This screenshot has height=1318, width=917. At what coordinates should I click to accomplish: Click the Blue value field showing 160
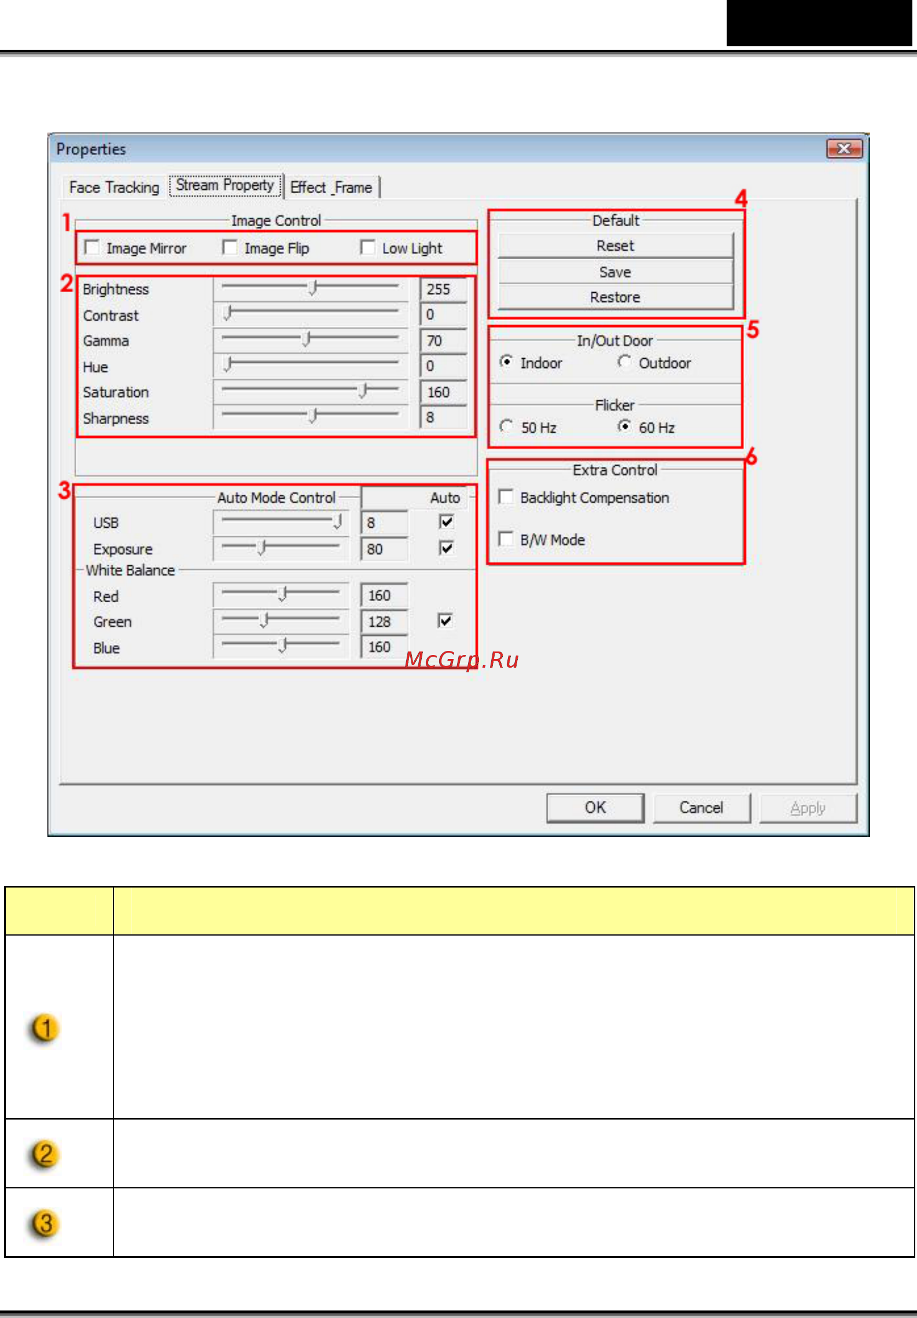[x=384, y=647]
